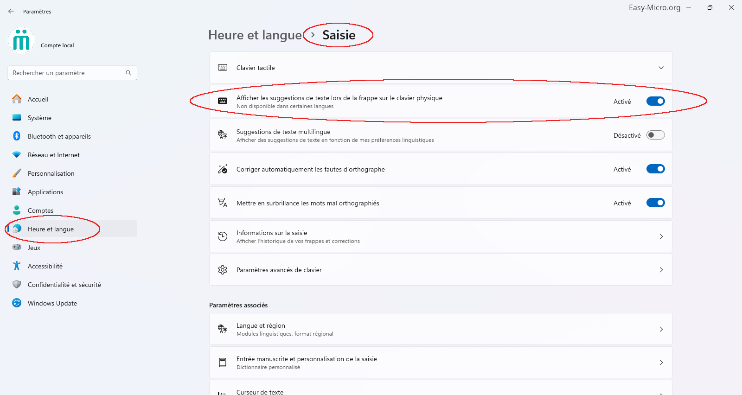Screen dimensions: 742x395
Task: Click the Personnalisation paintbrush icon
Action: [17, 173]
